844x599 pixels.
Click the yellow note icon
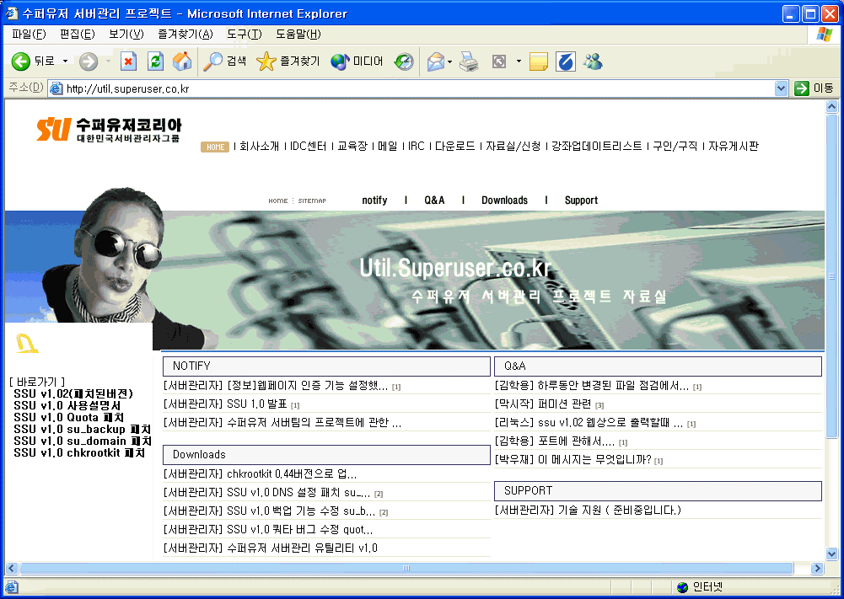538,62
